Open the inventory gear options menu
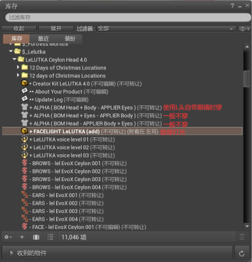Image resolution: width=252 pixels, height=262 pixels. pos(8,237)
